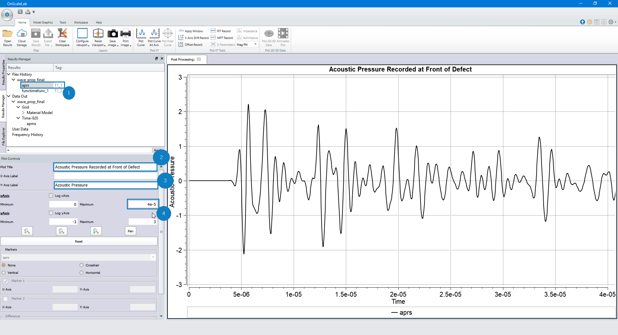This screenshot has height=335, width=618.
Task: Click first zoom magnifier button in Plot Controls
Action: click(x=27, y=231)
